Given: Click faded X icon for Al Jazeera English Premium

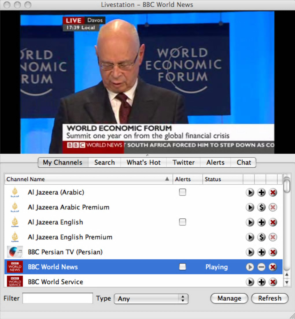Looking at the screenshot, I should click(273, 237).
